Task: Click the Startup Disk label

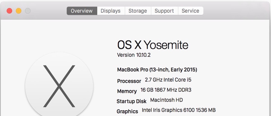Action: (x=132, y=101)
